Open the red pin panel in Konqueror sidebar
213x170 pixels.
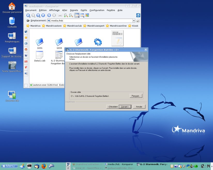coord(26,67)
